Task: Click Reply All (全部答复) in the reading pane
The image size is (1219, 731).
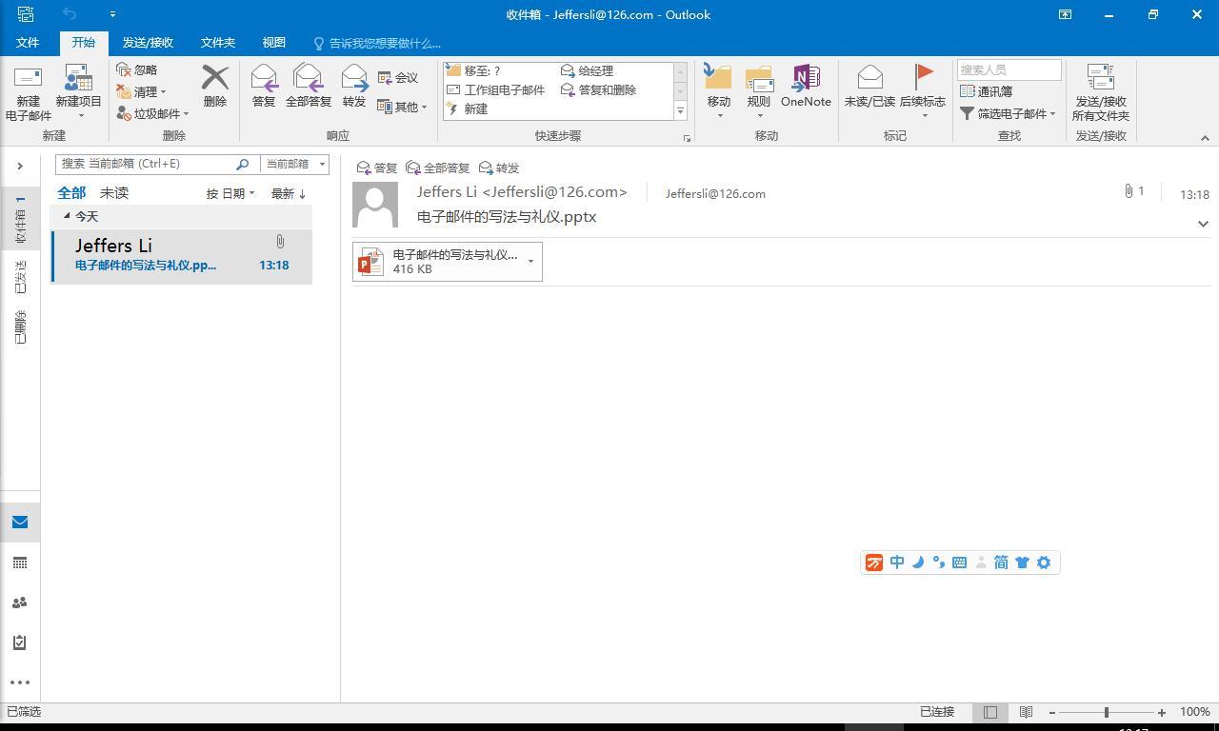Action: point(437,168)
